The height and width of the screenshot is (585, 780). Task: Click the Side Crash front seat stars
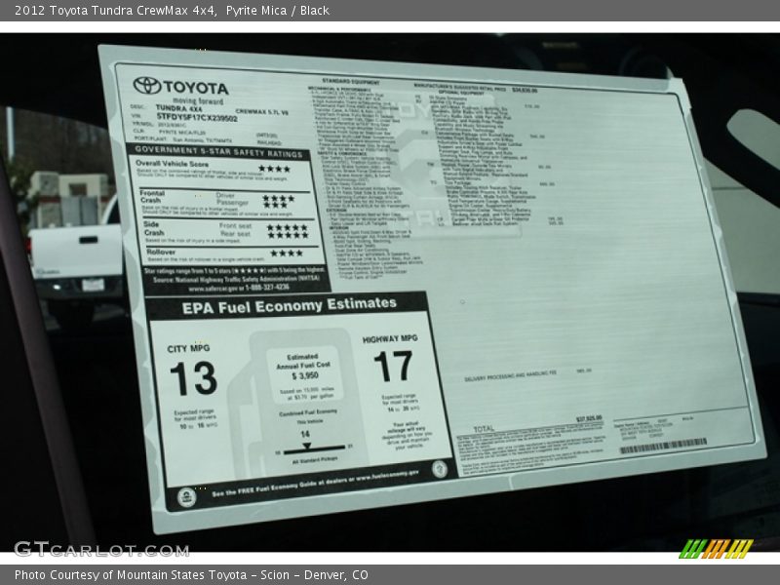coord(287,227)
